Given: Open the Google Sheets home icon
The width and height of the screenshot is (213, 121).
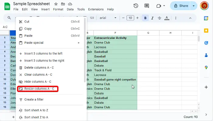Looking at the screenshot, I should (7, 6).
